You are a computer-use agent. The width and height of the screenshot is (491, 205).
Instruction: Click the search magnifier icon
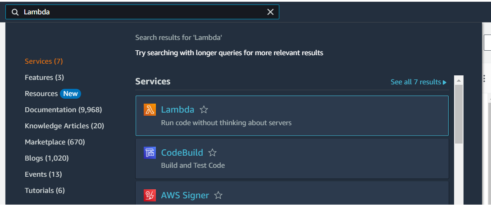[15, 12]
